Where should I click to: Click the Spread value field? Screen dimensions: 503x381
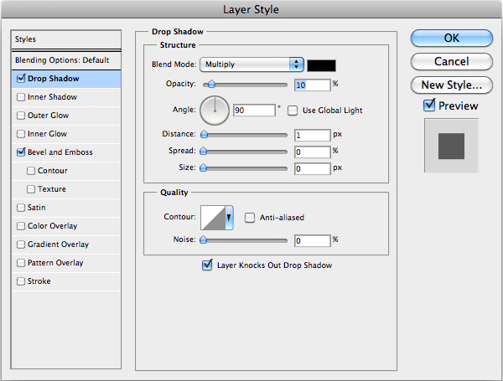coord(313,152)
